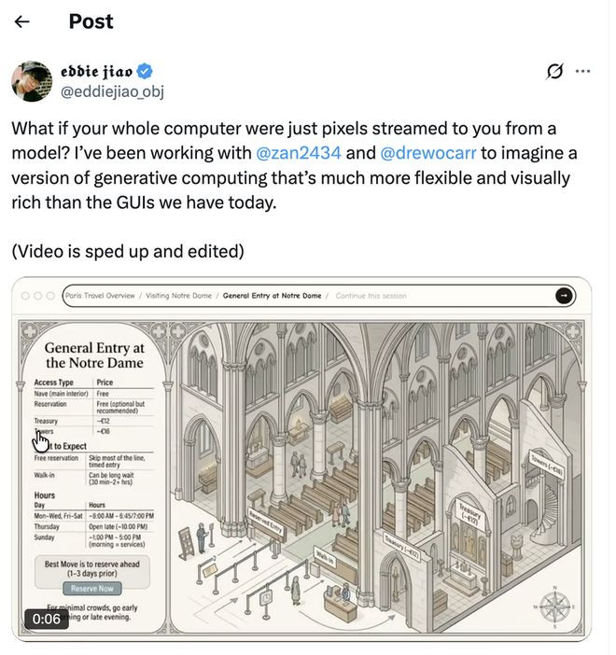Go back using the arrow icon
Viewport: 616px width, 655px height.
[x=22, y=21]
